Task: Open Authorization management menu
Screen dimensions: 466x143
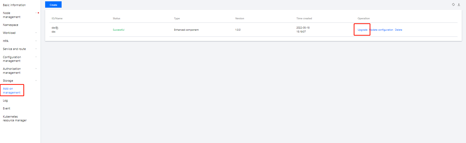Action: tap(12, 71)
